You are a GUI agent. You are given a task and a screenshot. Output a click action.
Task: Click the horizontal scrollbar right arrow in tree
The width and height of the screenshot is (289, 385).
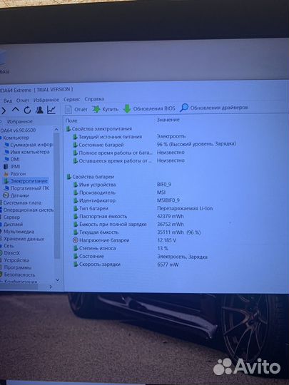pyautogui.click(x=51, y=287)
